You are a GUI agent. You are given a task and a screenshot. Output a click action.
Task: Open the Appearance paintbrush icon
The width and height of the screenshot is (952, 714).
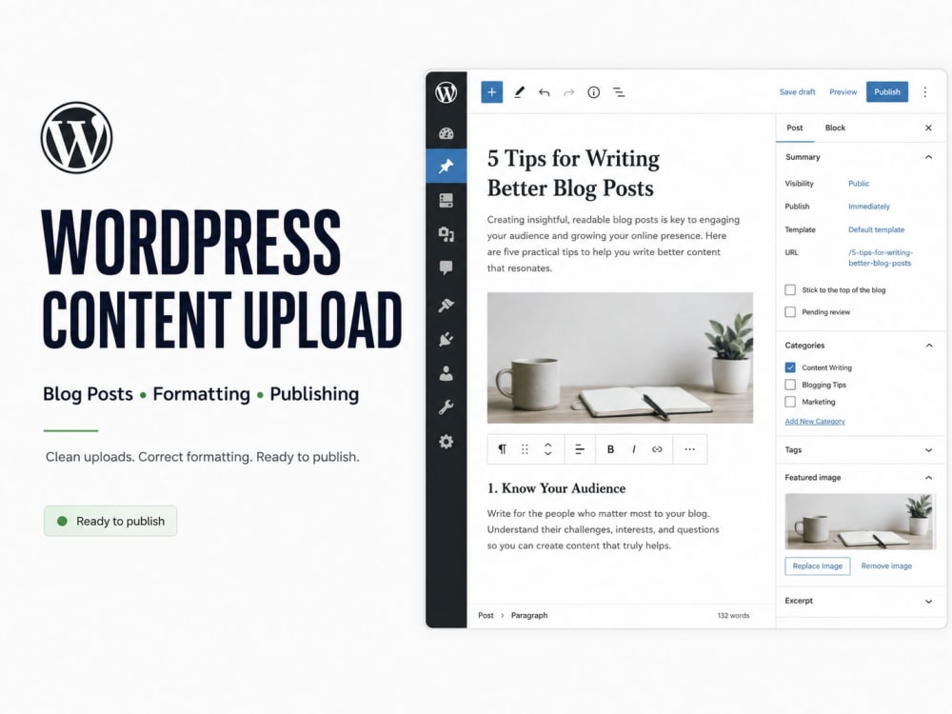tap(446, 305)
